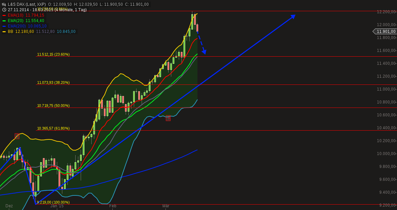This screenshot has height=210, width=397.
Task: Click the 11.512,15 (23.60%) Fibonacci level label
Action: point(53,54)
